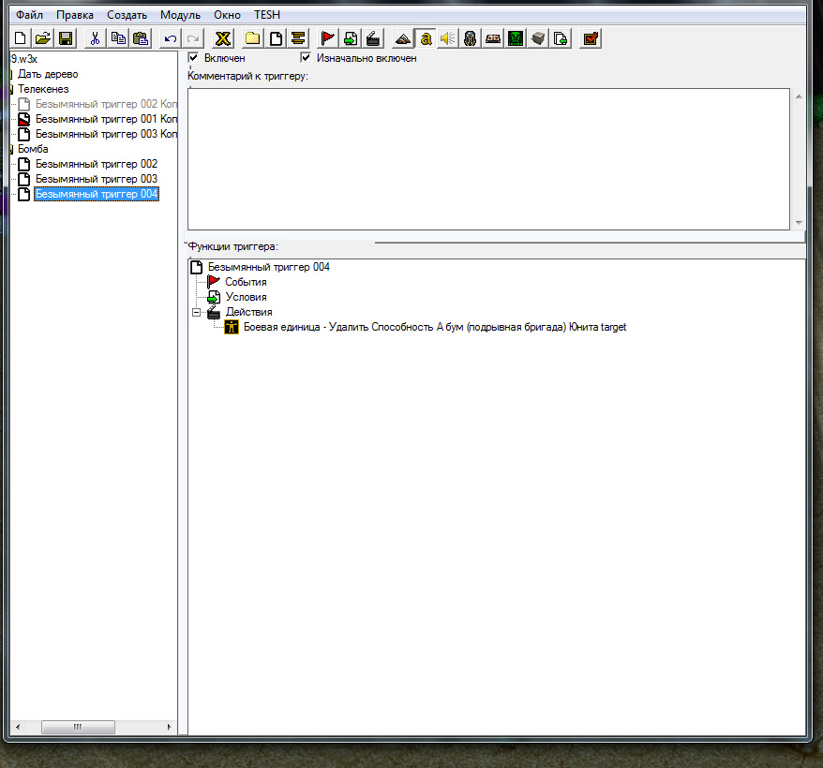Click inside the trigger comment text box
Viewport: 823px width, 768px height.
tap(488, 159)
